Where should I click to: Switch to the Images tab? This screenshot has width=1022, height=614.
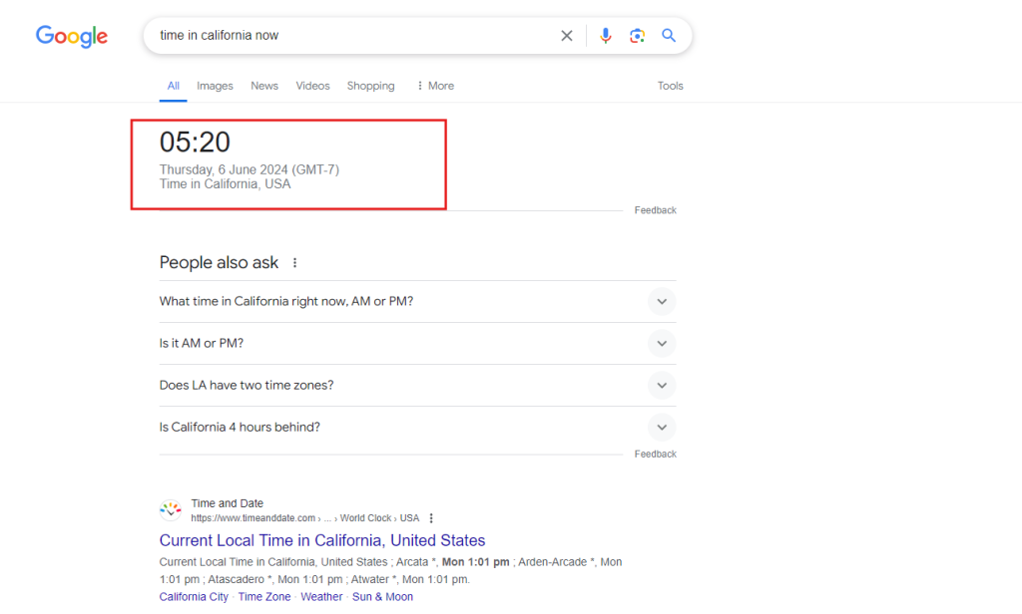215,86
